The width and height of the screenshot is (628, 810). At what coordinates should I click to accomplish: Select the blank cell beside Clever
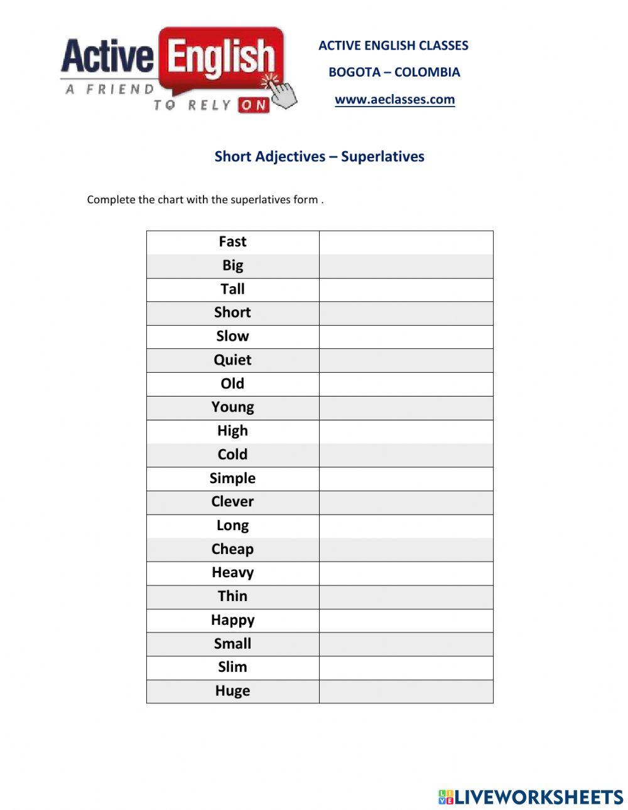406,503
